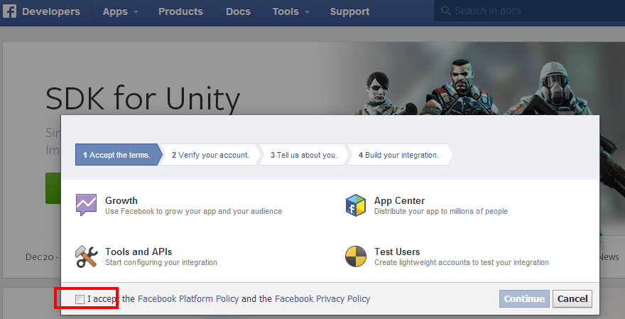Open the Facebook Platform Policy link
The image size is (625, 319).
point(188,298)
